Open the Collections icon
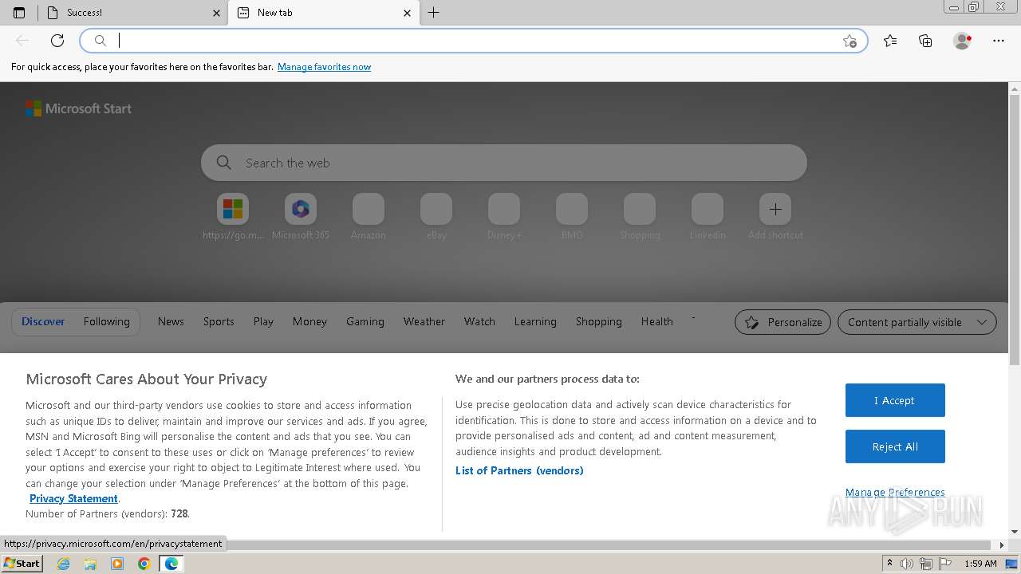This screenshot has height=574, width=1021. (x=925, y=41)
